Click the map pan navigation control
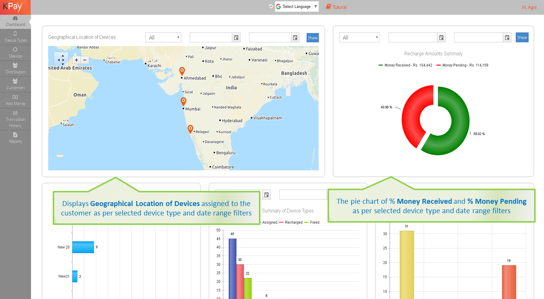The height and width of the screenshot is (299, 544). coord(61,60)
